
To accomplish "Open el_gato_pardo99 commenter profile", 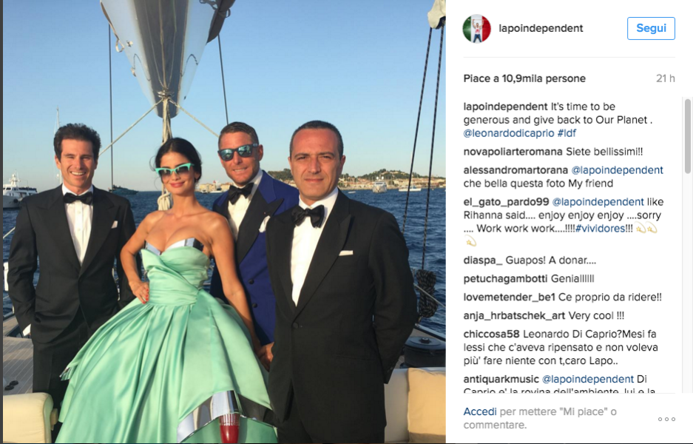I will pos(506,202).
